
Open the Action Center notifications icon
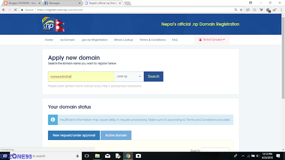[x=278, y=156]
